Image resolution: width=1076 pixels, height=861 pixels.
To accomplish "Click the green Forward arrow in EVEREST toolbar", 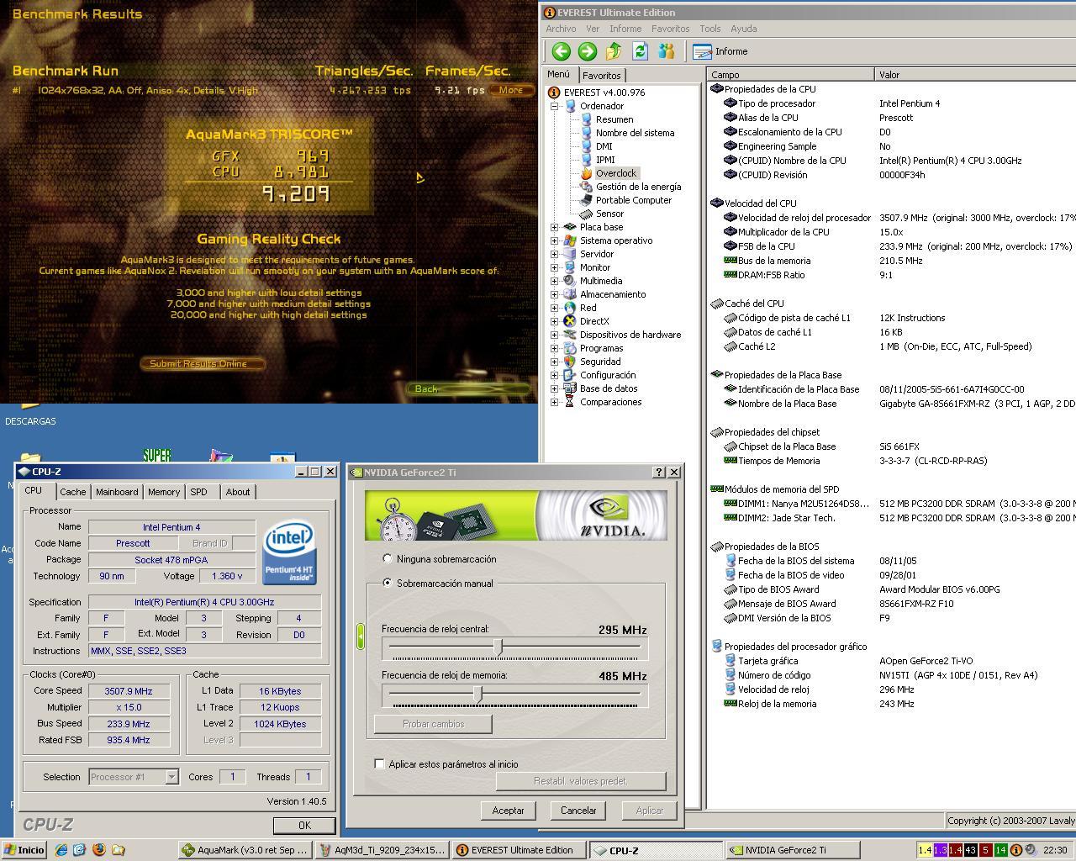I will tap(587, 51).
